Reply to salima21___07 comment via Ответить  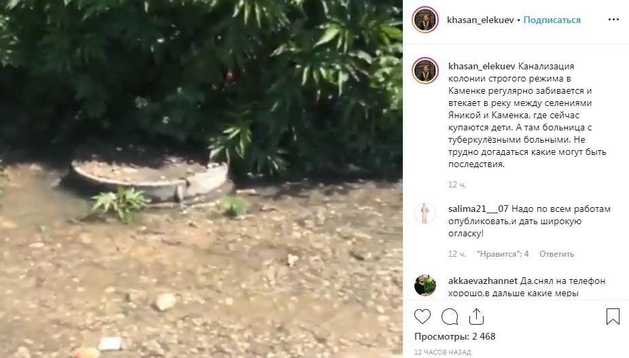click(x=556, y=254)
